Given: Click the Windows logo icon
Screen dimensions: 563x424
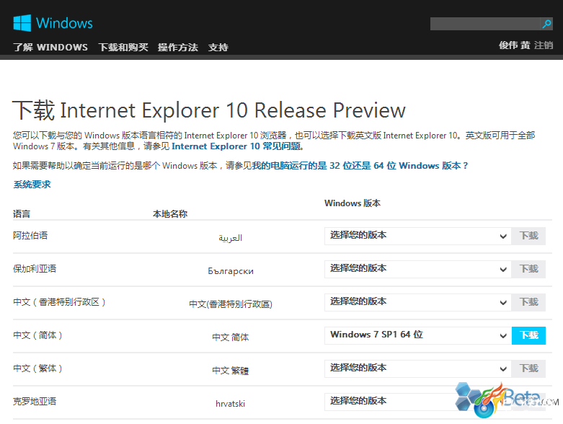Looking at the screenshot, I should point(22,23).
